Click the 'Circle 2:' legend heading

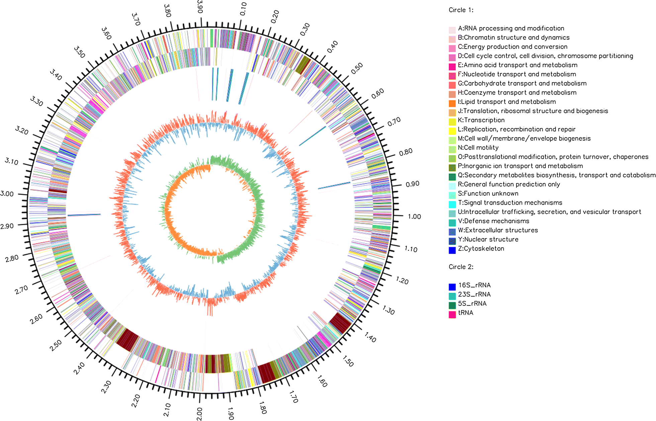(461, 267)
